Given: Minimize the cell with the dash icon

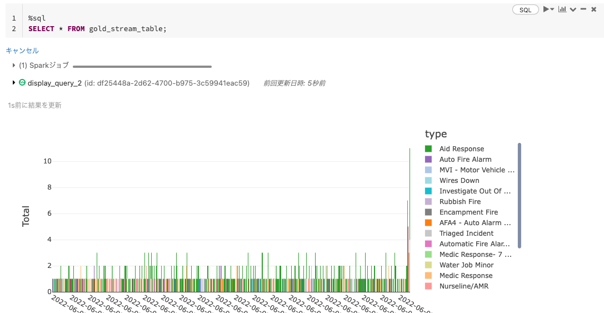Looking at the screenshot, I should (583, 9).
